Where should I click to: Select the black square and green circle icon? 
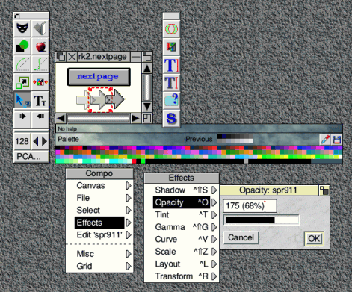pyautogui.click(x=22, y=46)
